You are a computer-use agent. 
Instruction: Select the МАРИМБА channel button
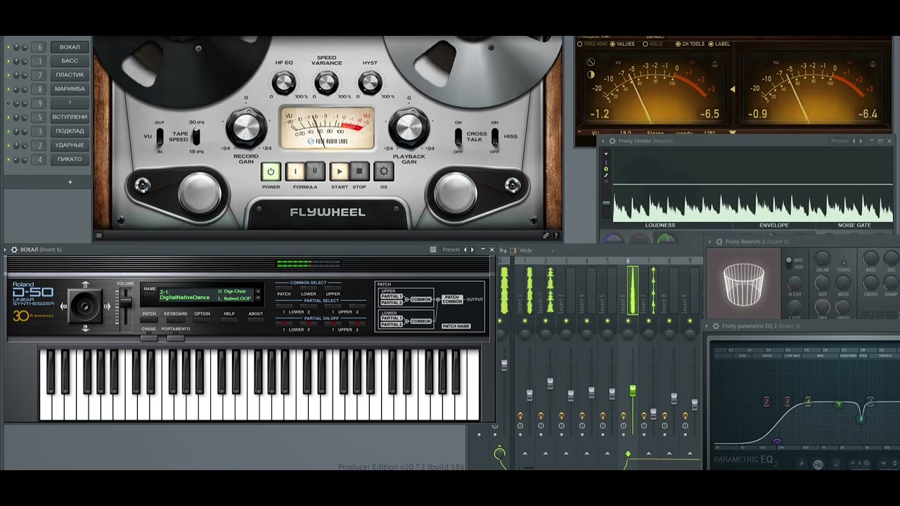70,89
